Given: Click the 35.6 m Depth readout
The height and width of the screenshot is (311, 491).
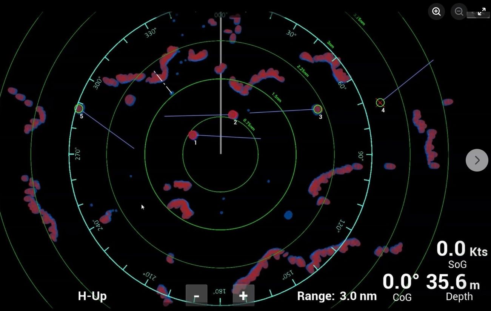Looking at the screenshot, I should coord(453,286).
